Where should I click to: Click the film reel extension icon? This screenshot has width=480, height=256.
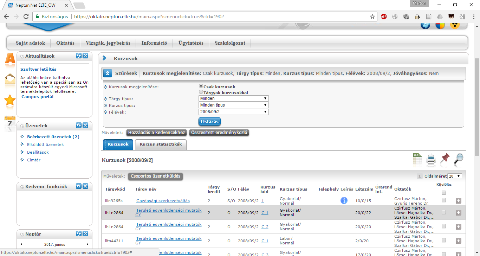coord(406,17)
